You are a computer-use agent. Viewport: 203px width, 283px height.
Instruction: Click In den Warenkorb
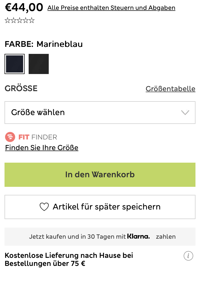click(x=100, y=174)
